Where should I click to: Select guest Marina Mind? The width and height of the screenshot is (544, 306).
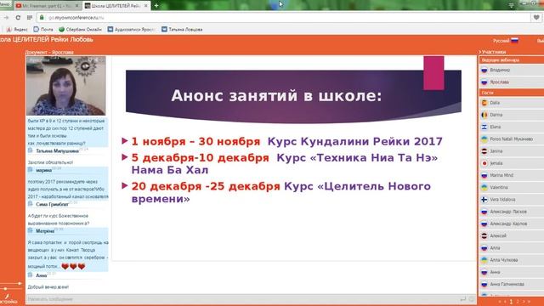512,175
